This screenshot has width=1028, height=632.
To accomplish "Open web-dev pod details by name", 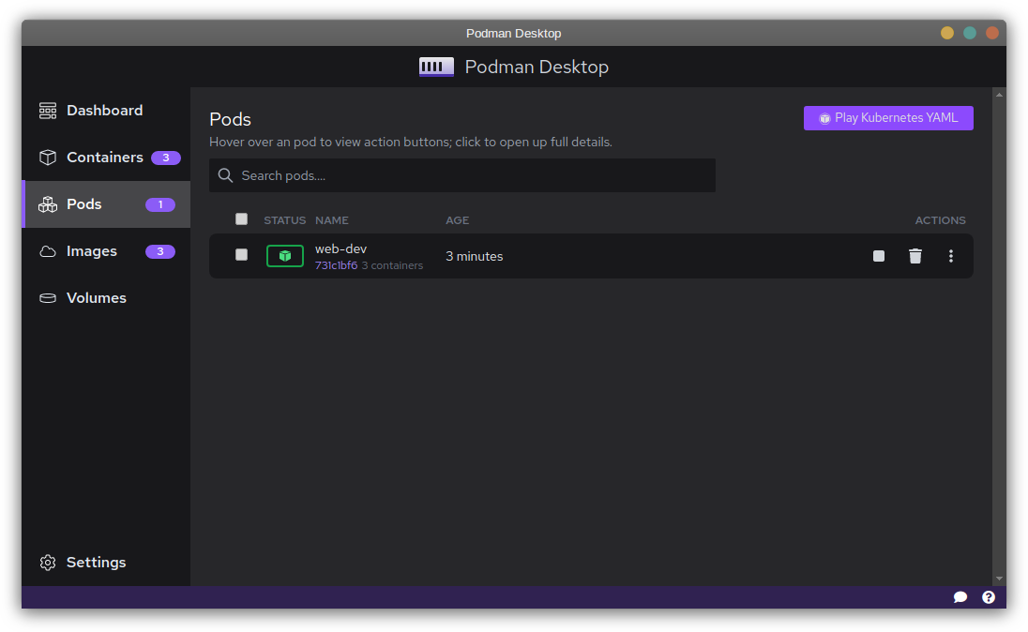I will pyautogui.click(x=340, y=249).
